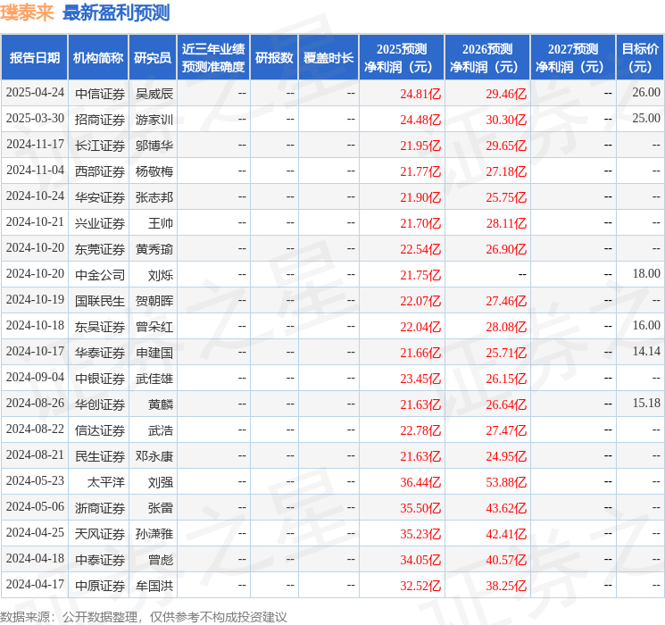
Task: Click the target price 18.00
Action: coord(646,274)
